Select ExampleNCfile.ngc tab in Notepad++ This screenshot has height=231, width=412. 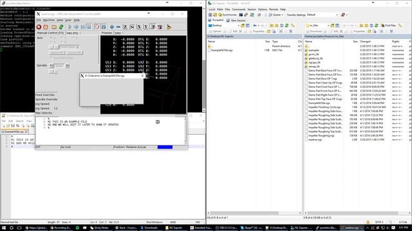14,132
